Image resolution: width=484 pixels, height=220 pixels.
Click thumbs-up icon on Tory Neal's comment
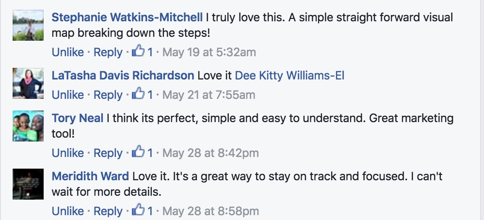pyautogui.click(x=139, y=152)
